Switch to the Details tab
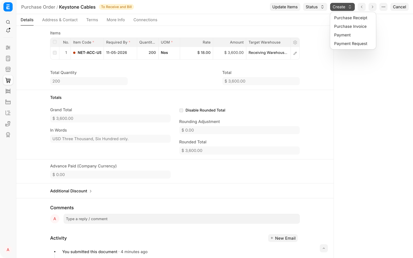The height and width of the screenshot is (258, 413). 27,20
